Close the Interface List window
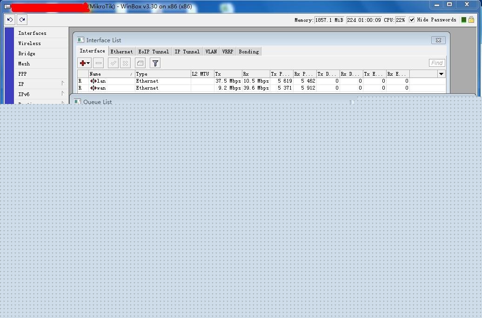This screenshot has width=482, height=318. coord(438,40)
